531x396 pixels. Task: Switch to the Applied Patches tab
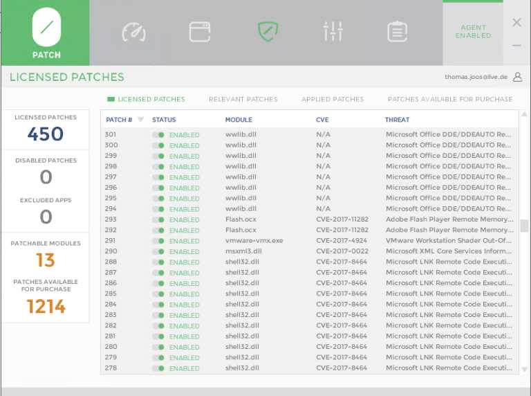point(332,99)
